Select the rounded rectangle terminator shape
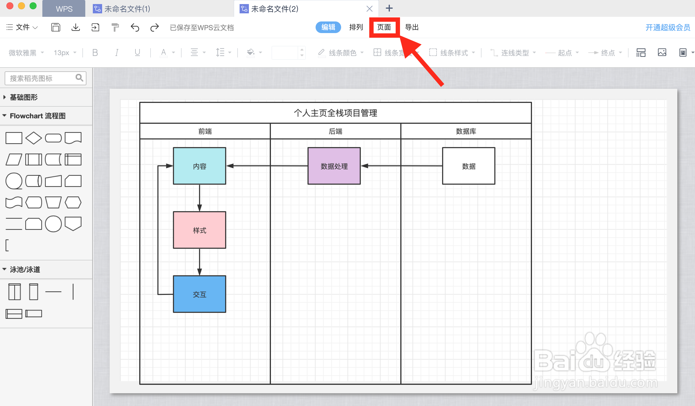 point(53,138)
